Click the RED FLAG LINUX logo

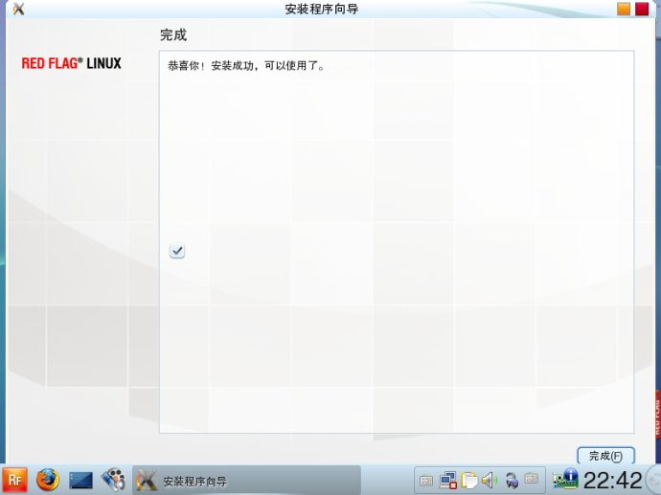[x=72, y=64]
